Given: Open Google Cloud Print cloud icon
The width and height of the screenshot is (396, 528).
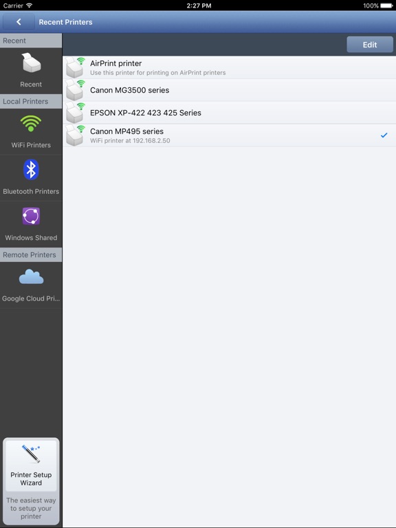Looking at the screenshot, I should click(x=31, y=277).
